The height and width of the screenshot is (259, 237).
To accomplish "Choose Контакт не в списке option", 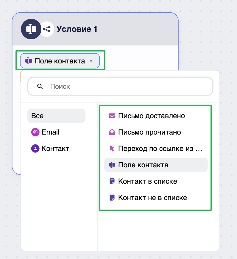I will [x=156, y=198].
